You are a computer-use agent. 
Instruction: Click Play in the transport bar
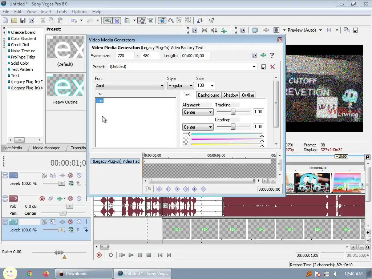pyautogui.click(x=131, y=255)
